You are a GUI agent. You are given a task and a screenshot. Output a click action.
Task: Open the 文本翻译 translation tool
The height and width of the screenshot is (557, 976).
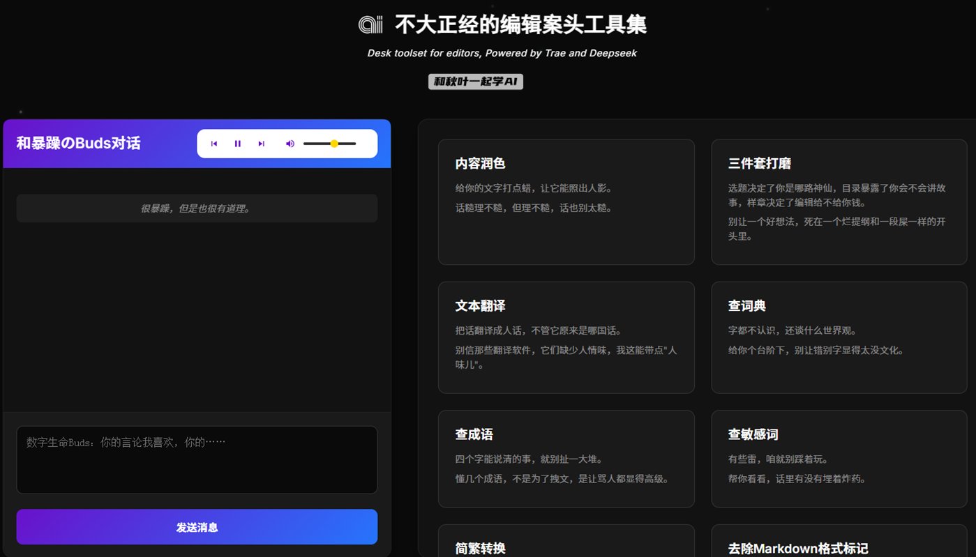(566, 337)
